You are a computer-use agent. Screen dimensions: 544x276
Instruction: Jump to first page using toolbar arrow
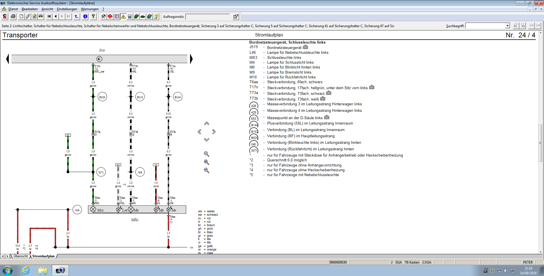[49, 16]
